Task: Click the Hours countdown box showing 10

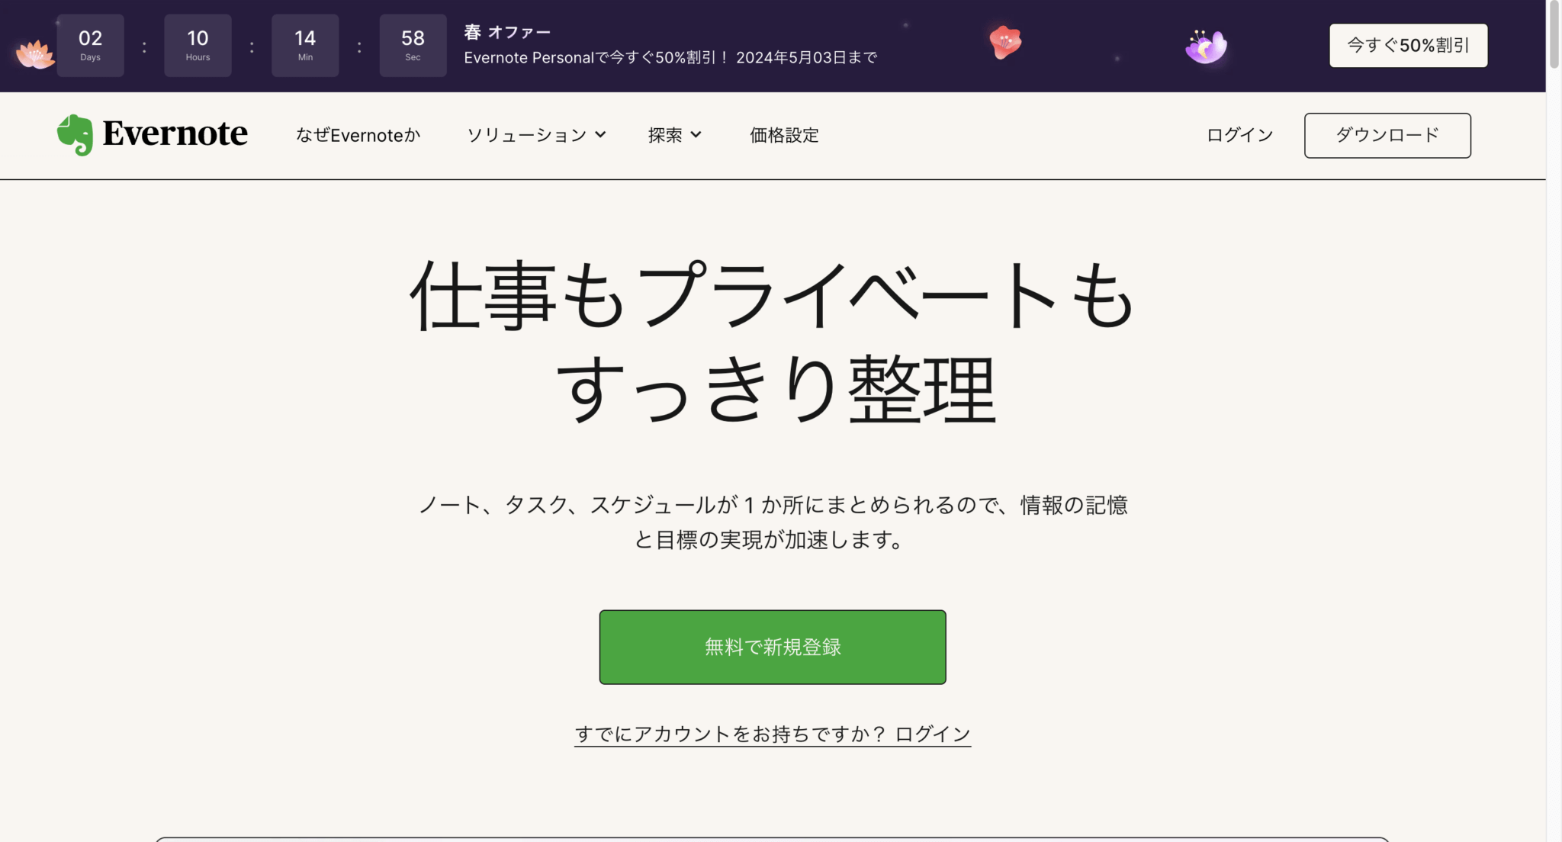Action: [198, 45]
